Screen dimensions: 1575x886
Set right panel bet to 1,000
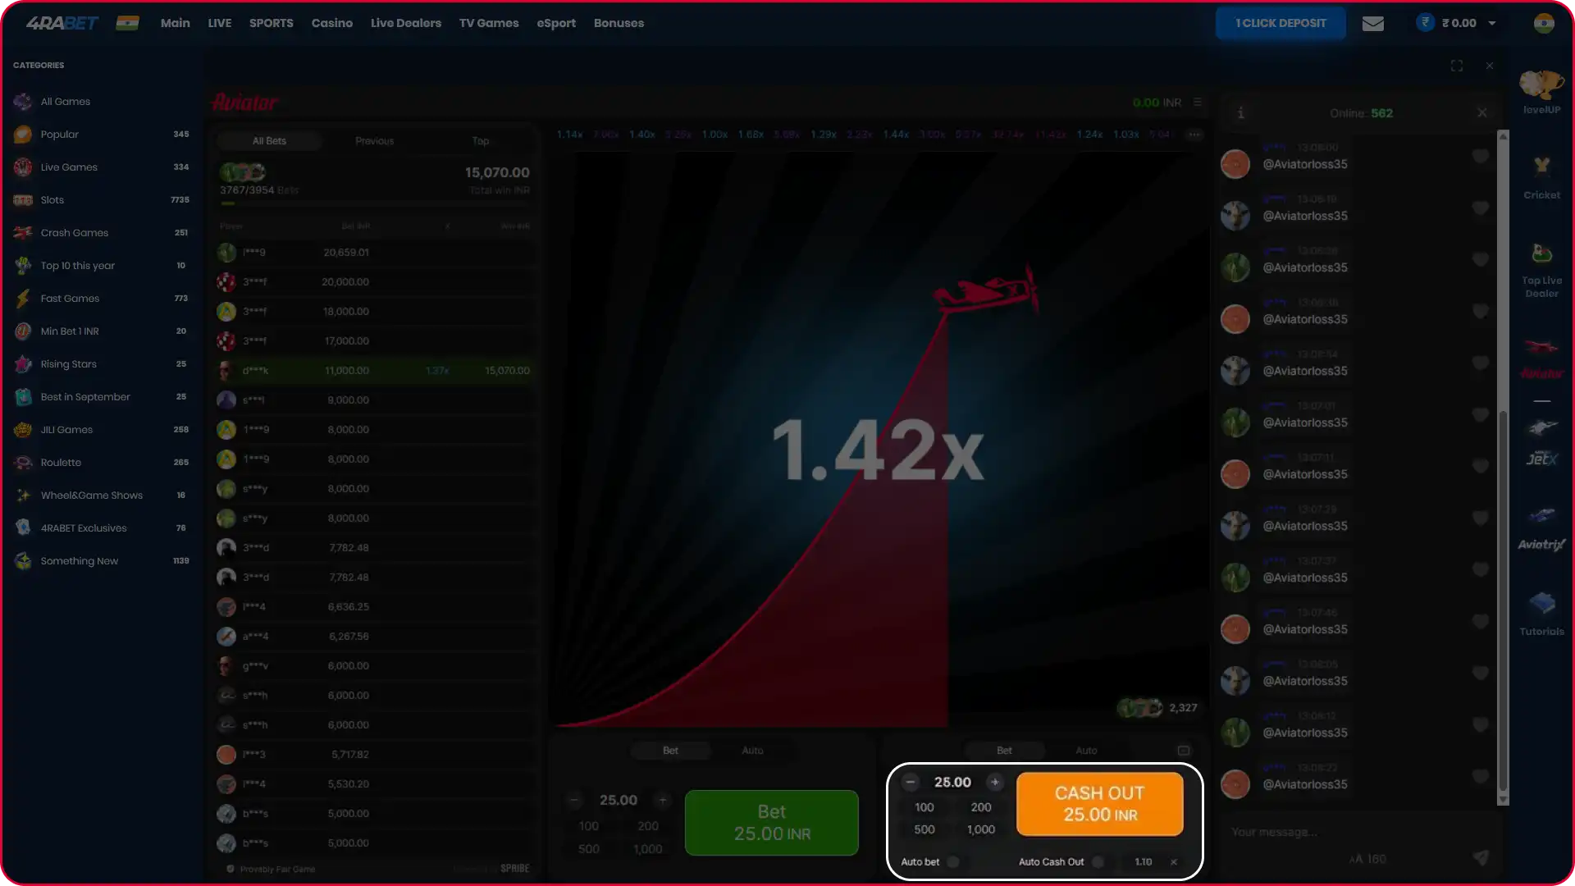coord(981,829)
